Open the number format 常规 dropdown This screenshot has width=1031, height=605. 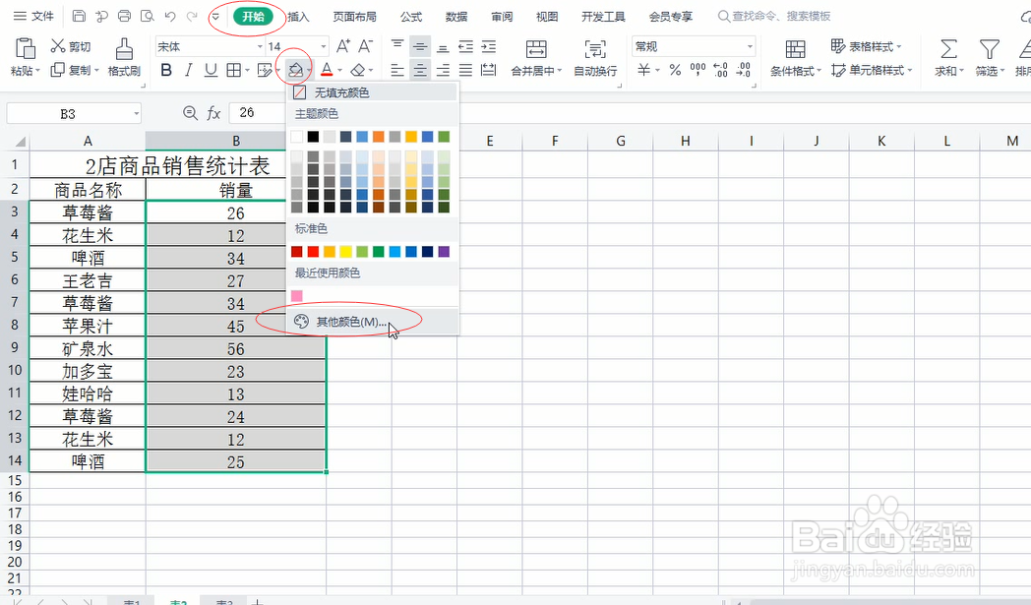pos(750,46)
